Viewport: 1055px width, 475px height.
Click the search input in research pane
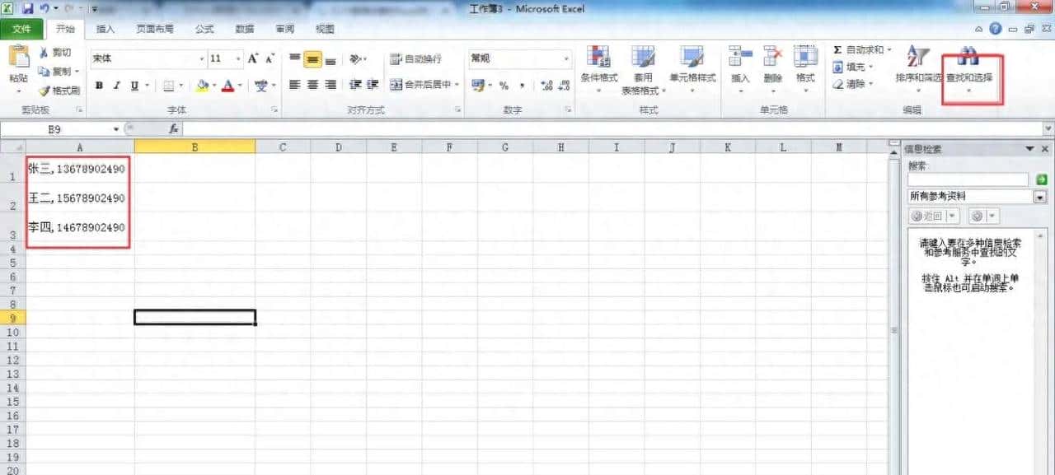coord(968,179)
